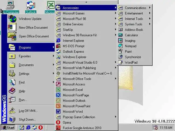Expand the System Tools submenu arrow
Screen dimensions: 175x131
coord(150,24)
